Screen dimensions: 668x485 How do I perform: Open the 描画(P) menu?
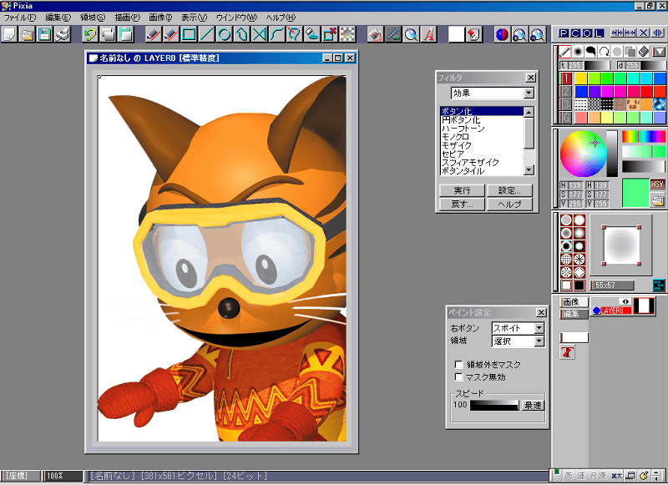tap(127, 18)
